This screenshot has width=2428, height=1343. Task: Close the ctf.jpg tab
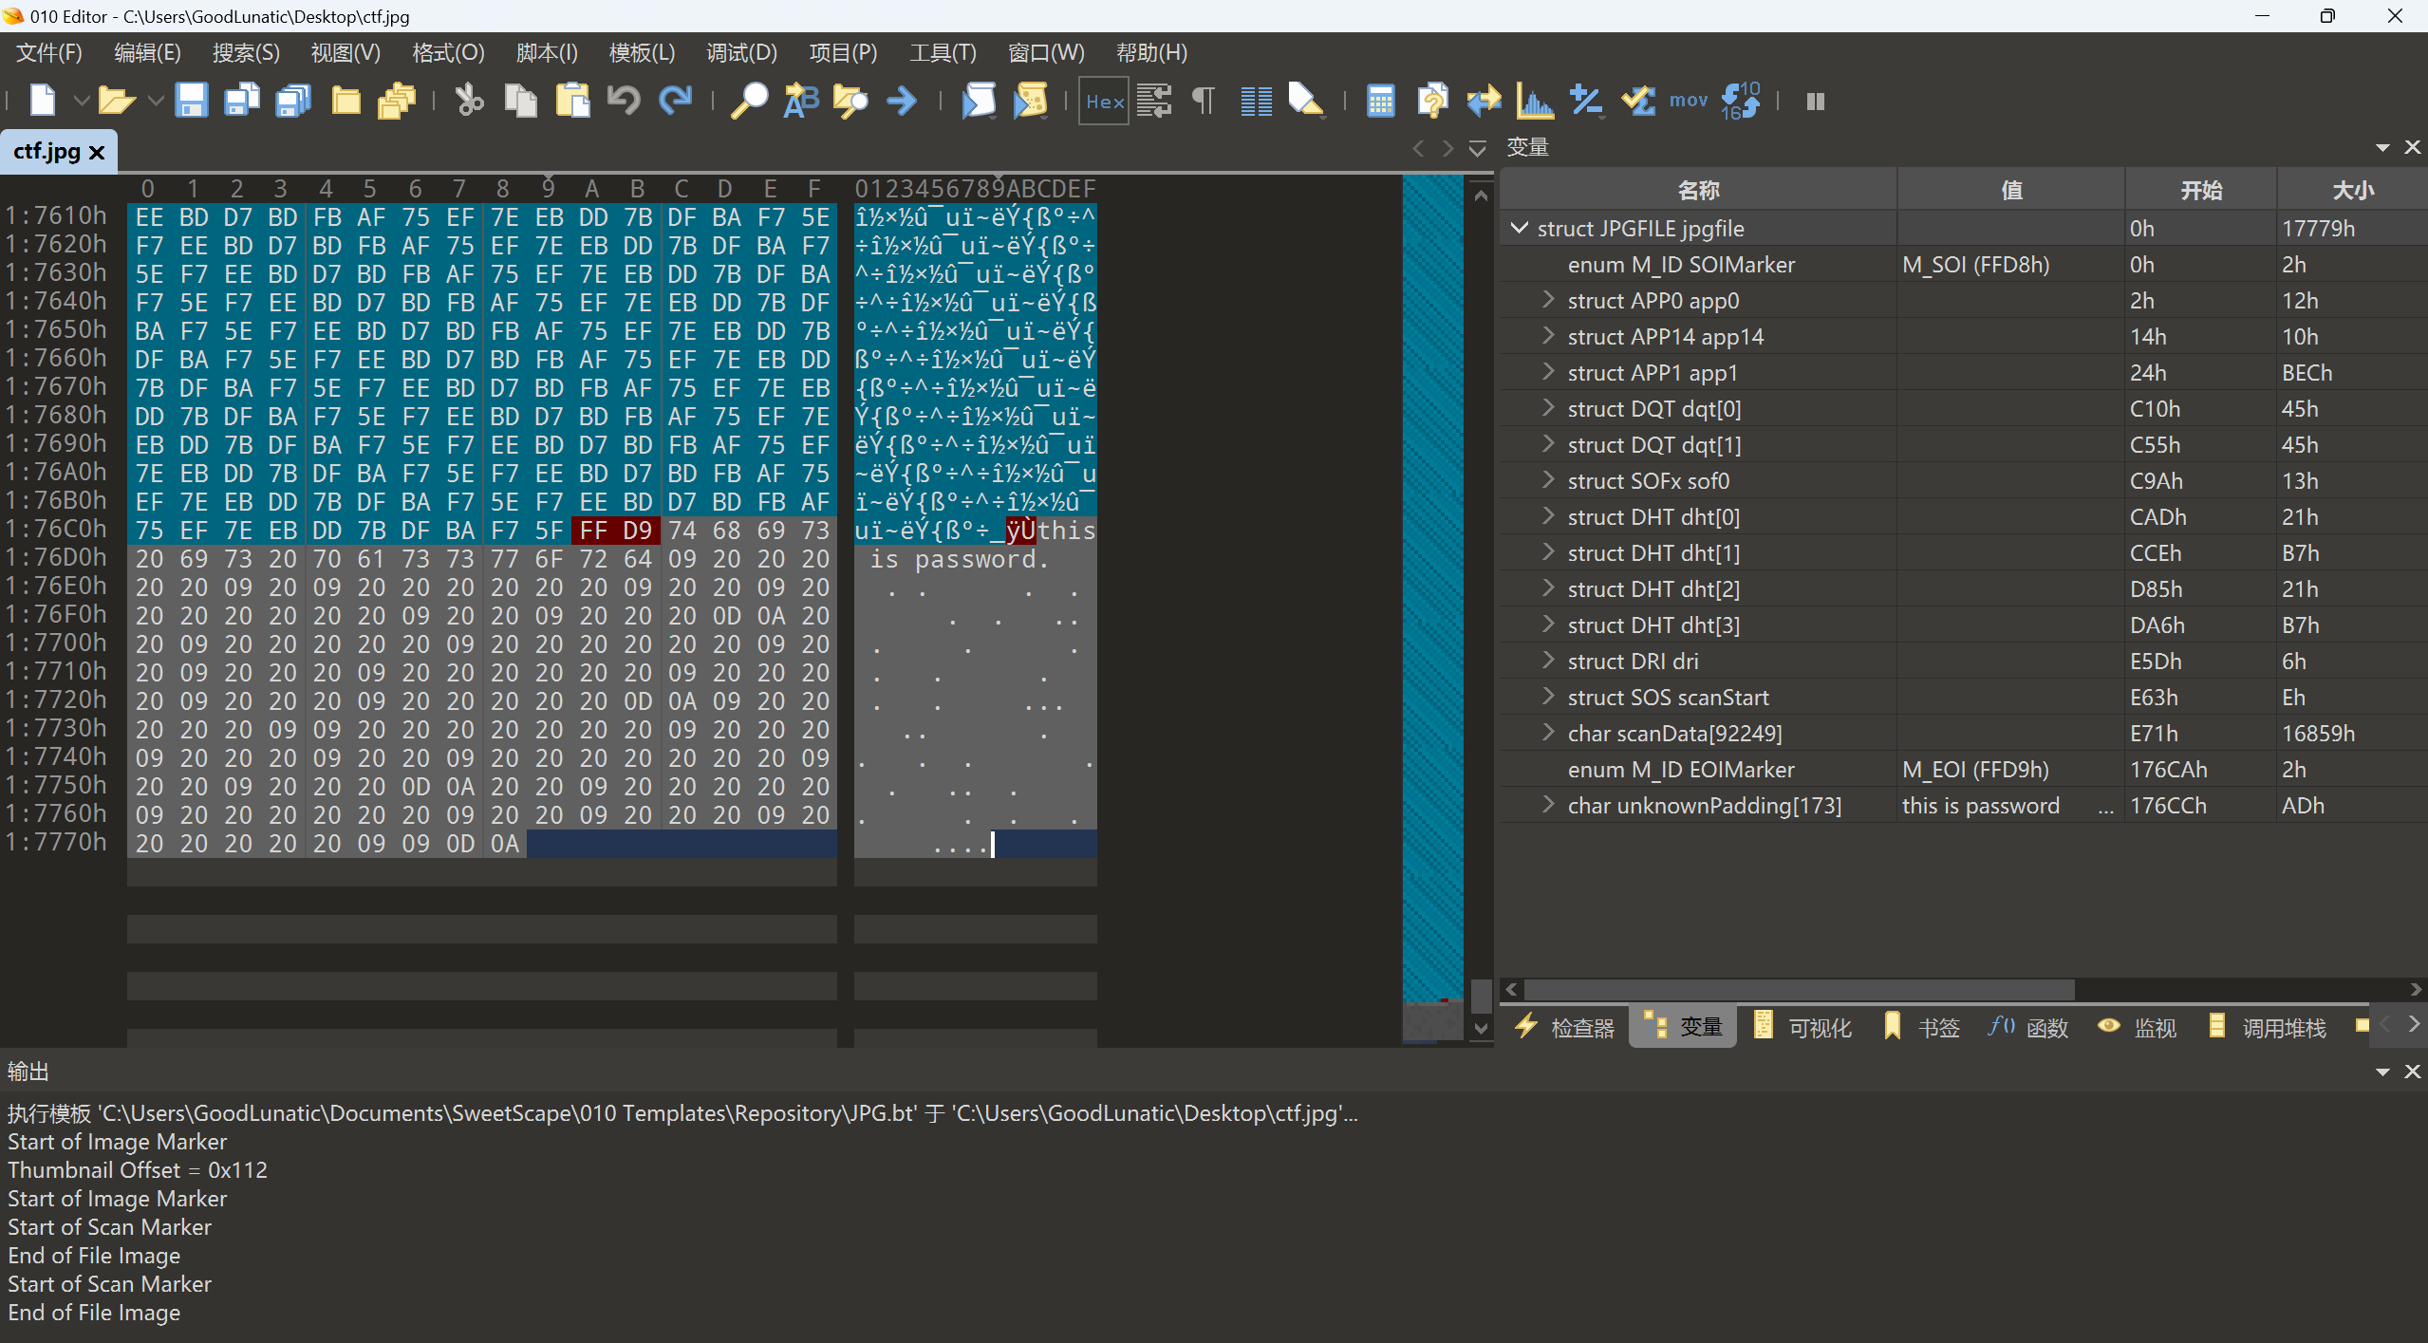pos(97,152)
